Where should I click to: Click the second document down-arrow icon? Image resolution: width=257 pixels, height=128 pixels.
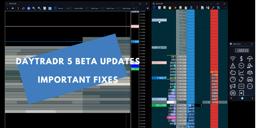coord(186,7)
